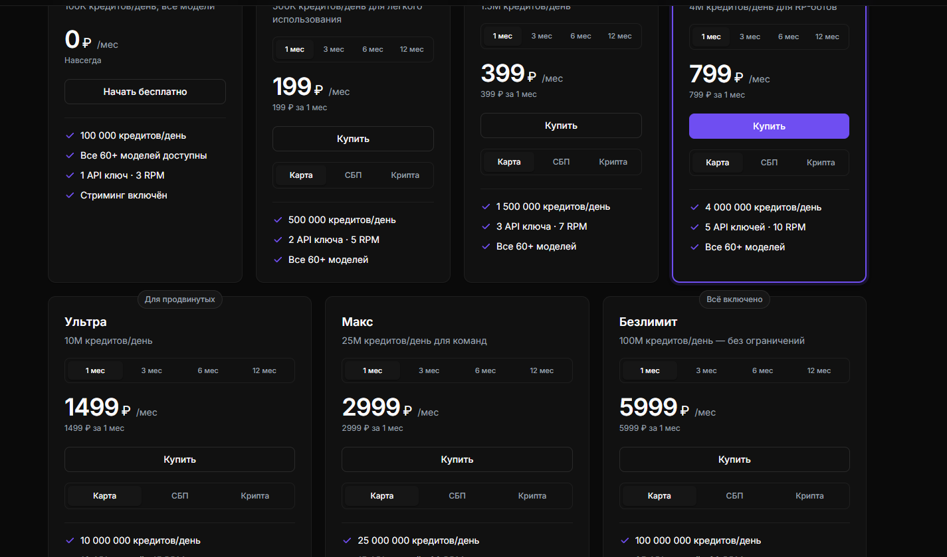Click the "Для продвинутых" badge on Ультра
This screenshot has height=557, width=947.
point(179,299)
